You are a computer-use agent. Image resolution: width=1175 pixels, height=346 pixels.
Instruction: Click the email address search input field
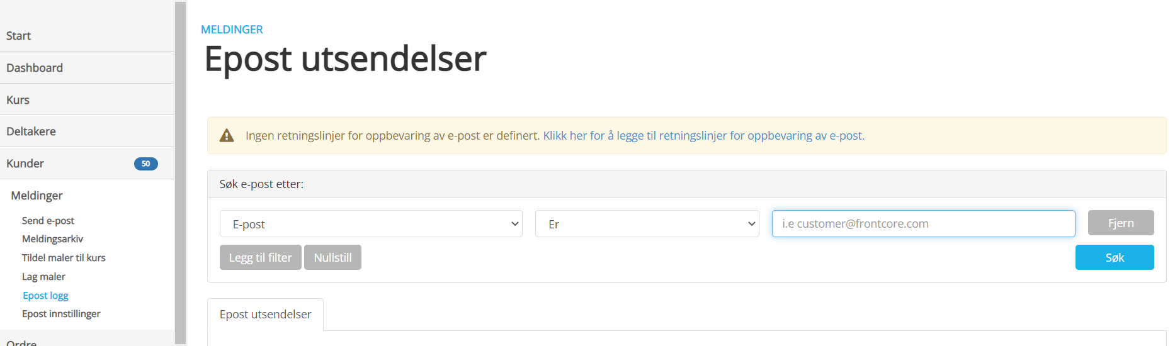(x=923, y=224)
